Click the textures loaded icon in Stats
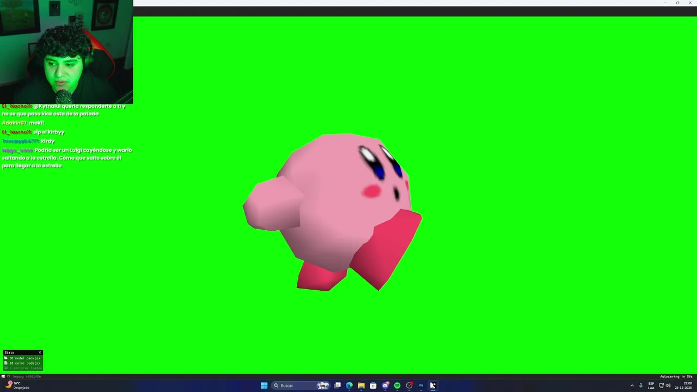Viewport: 697px width, 392px height. coord(5,368)
